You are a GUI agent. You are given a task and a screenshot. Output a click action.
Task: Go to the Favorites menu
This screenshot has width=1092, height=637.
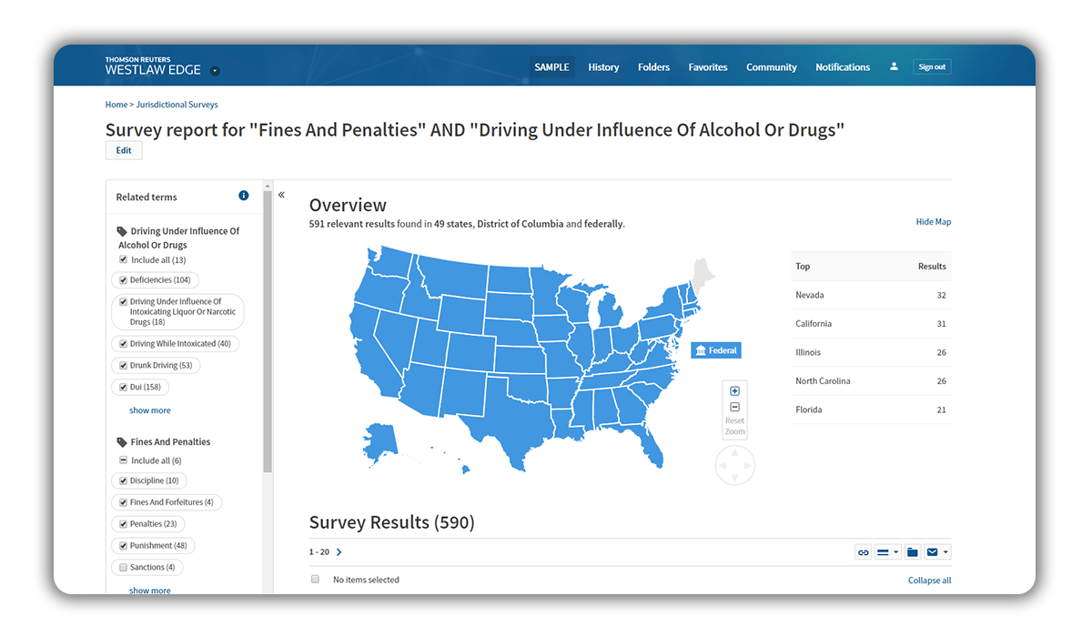[708, 67]
